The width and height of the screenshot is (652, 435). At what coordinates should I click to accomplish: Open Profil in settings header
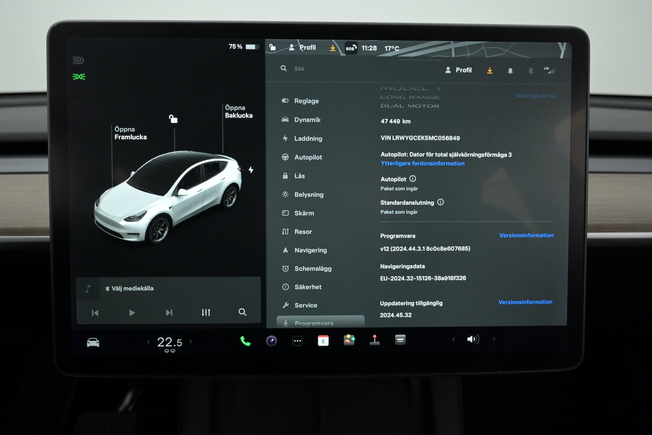click(458, 70)
